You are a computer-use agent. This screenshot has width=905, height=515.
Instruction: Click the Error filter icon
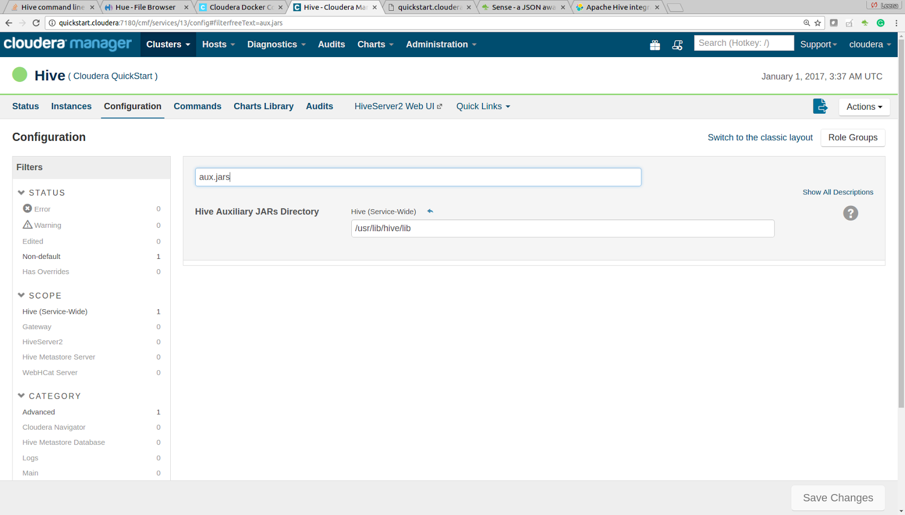27,209
